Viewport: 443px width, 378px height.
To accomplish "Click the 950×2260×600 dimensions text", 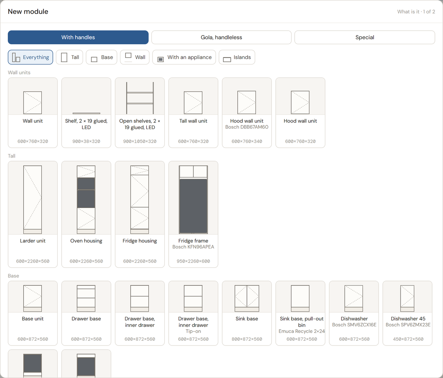I will pyautogui.click(x=193, y=261).
